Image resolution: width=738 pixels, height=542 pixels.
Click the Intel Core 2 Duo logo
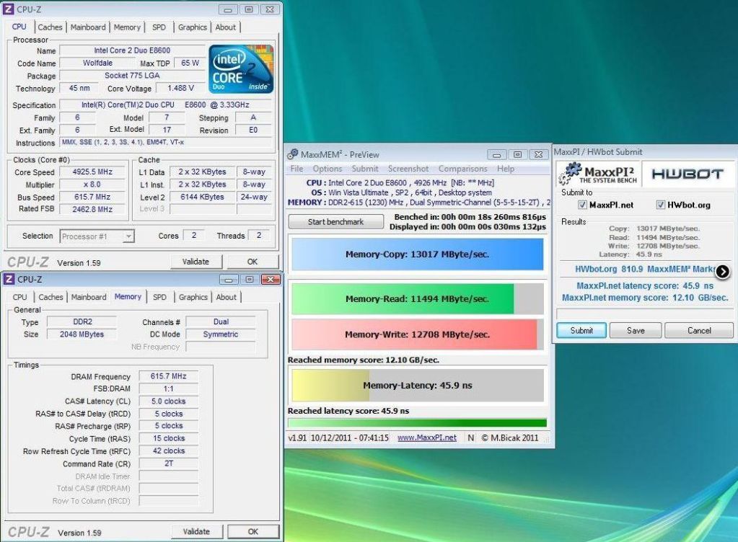pyautogui.click(x=240, y=69)
